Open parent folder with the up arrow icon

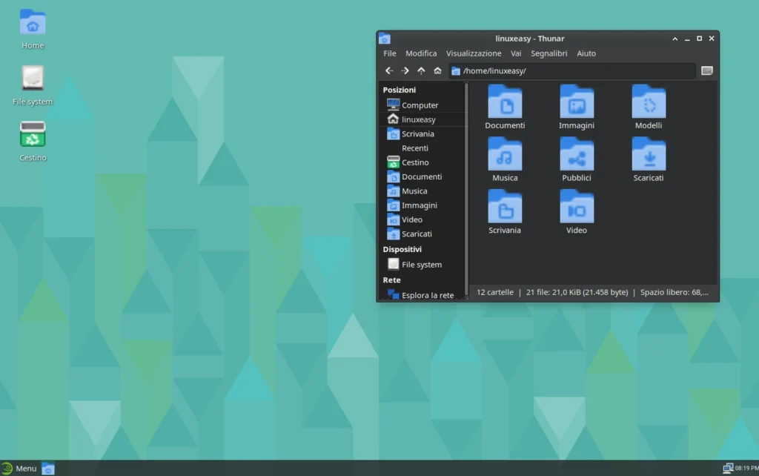(421, 70)
